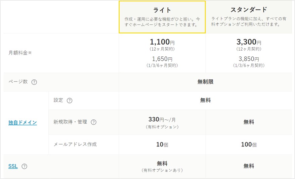Click the 100個 mail address cell
The image size is (295, 179).
(249, 144)
